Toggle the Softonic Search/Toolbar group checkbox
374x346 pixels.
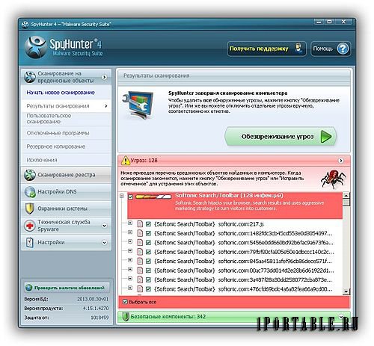pos(130,197)
